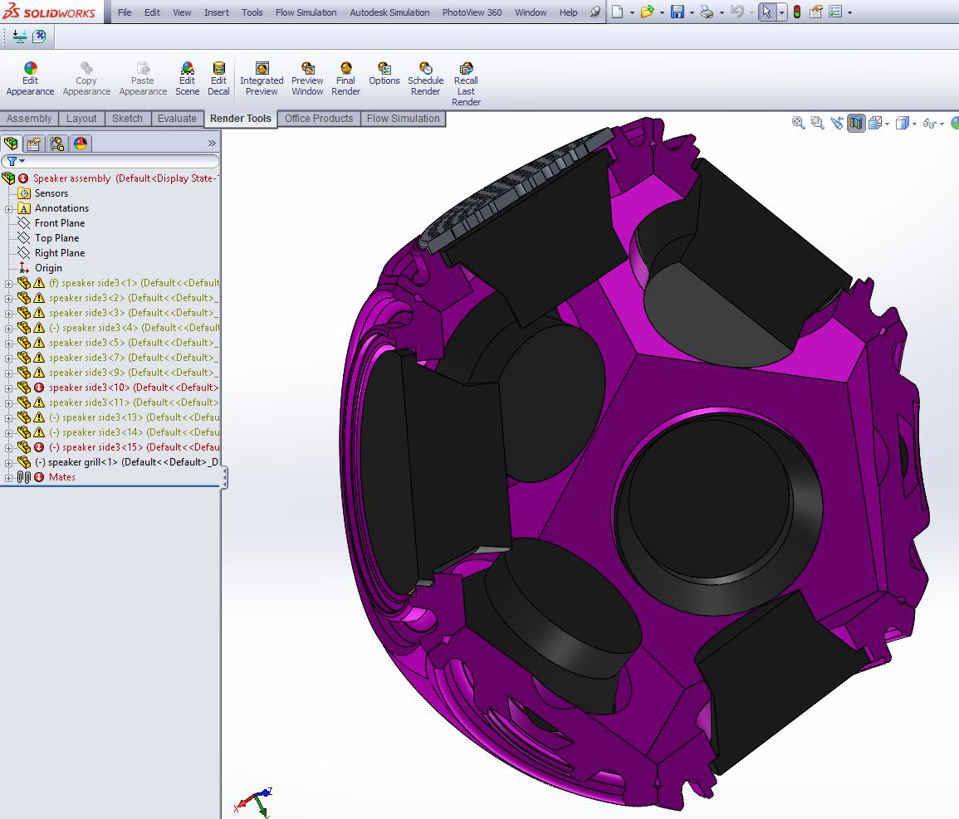Start the Final Render
This screenshot has height=819, width=959.
click(x=345, y=79)
